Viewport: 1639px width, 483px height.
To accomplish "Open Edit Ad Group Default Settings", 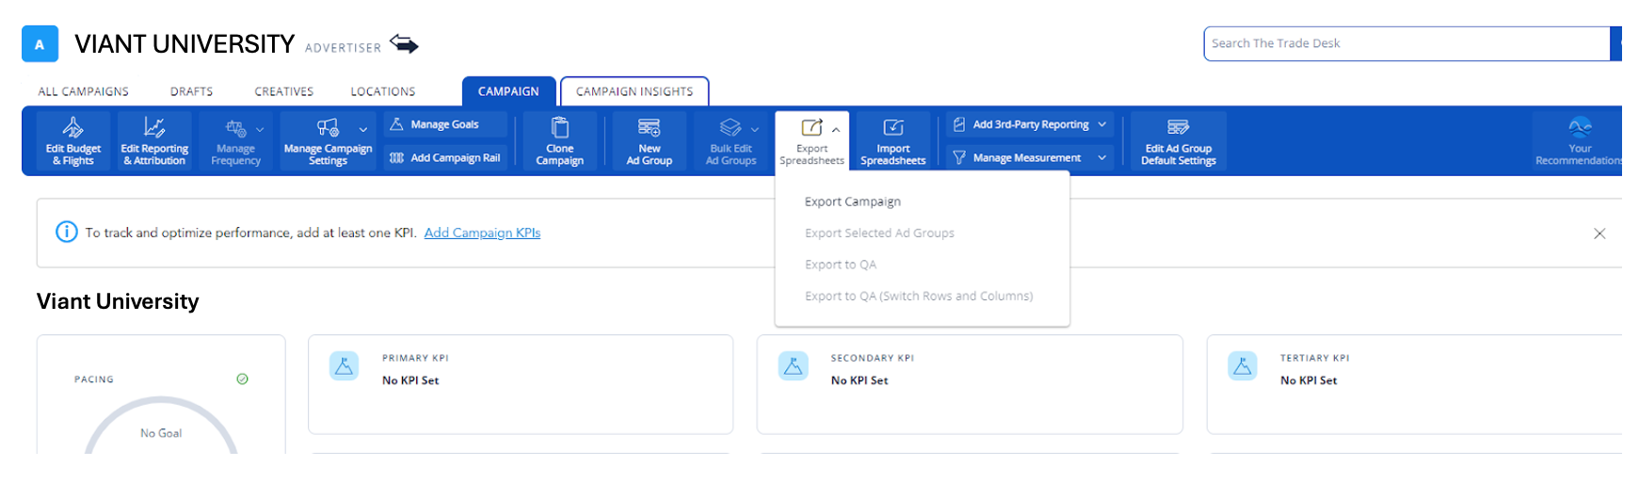I will tap(1179, 141).
